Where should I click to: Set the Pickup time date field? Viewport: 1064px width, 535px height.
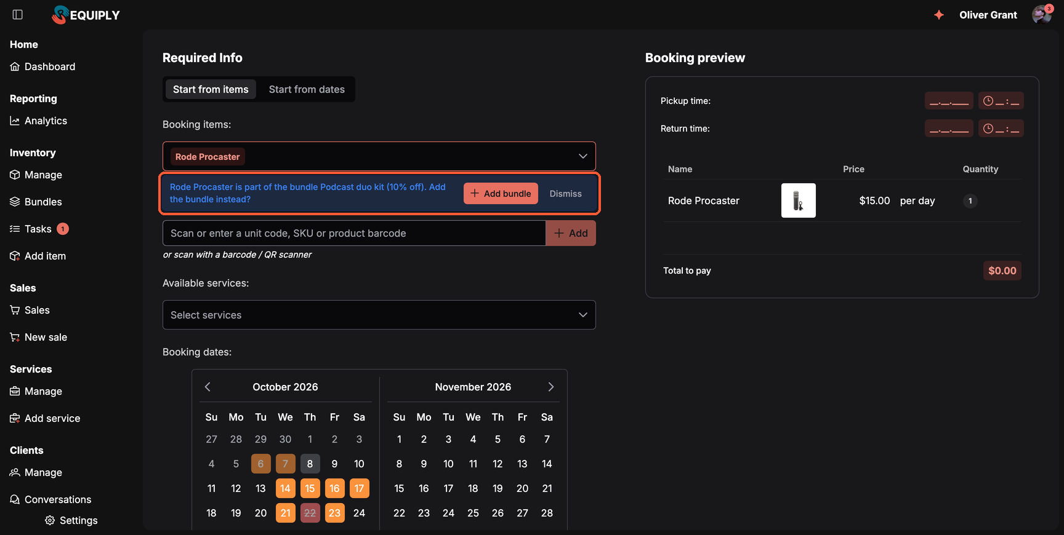[949, 101]
